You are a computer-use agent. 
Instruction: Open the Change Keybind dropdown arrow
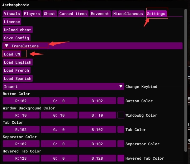click(121, 87)
